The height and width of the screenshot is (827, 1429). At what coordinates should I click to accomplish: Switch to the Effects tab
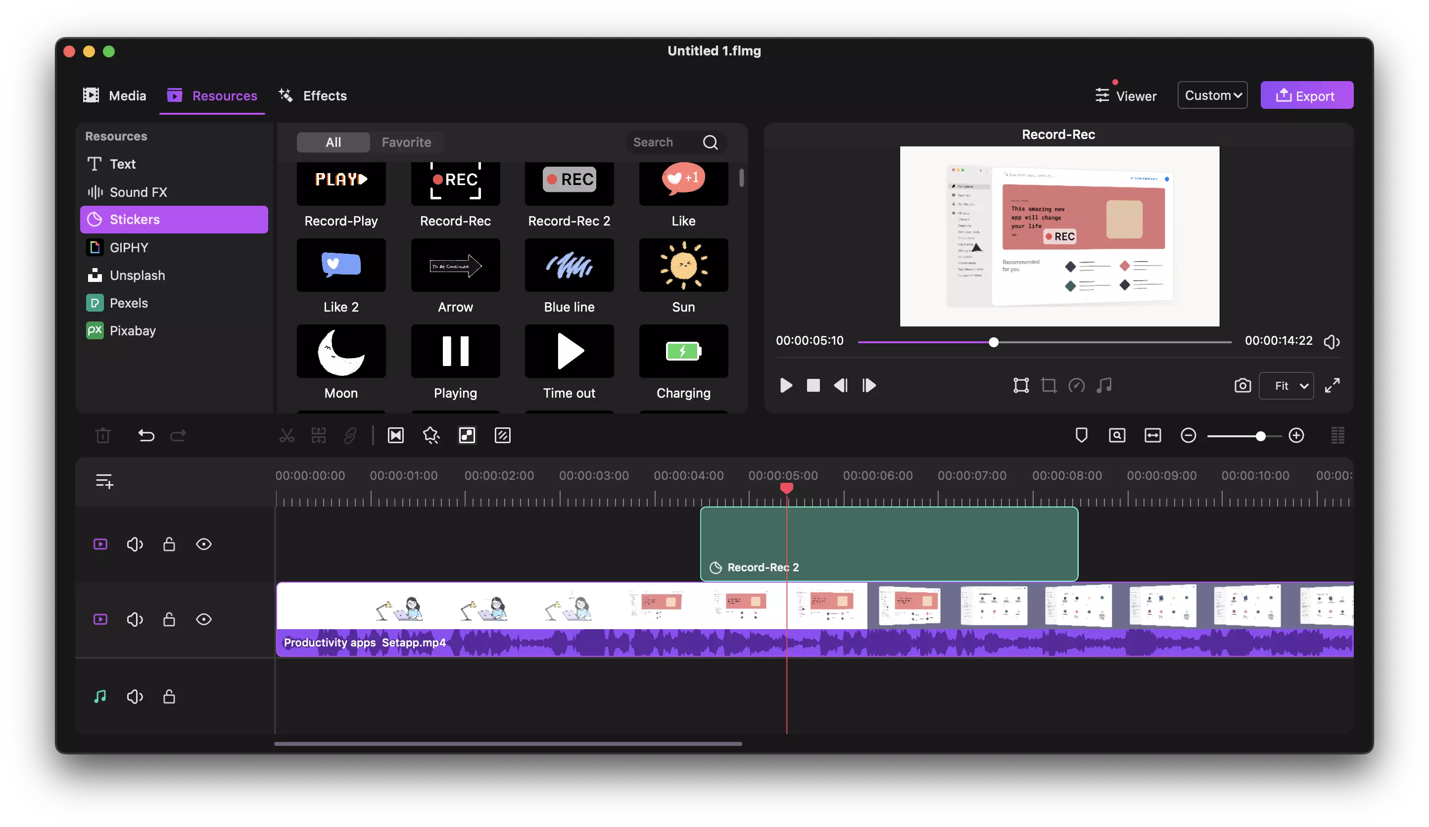pos(325,95)
